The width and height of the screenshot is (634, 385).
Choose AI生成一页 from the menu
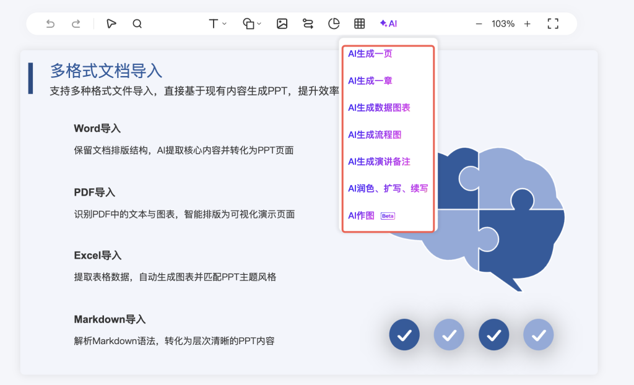point(370,54)
